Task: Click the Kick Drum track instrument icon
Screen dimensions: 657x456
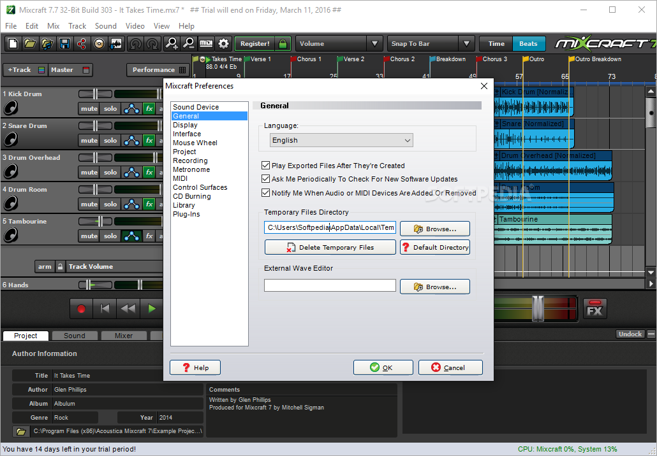Action: pos(11,108)
